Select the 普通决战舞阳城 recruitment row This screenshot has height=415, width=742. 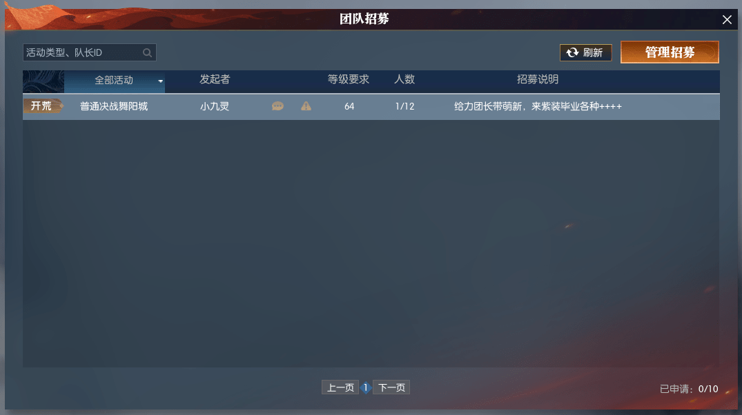(x=371, y=106)
